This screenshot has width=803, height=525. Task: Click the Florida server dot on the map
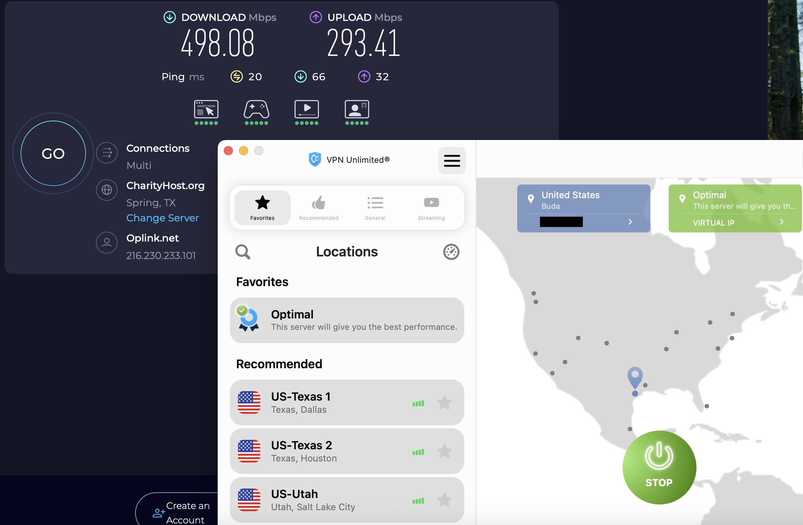[x=707, y=406]
